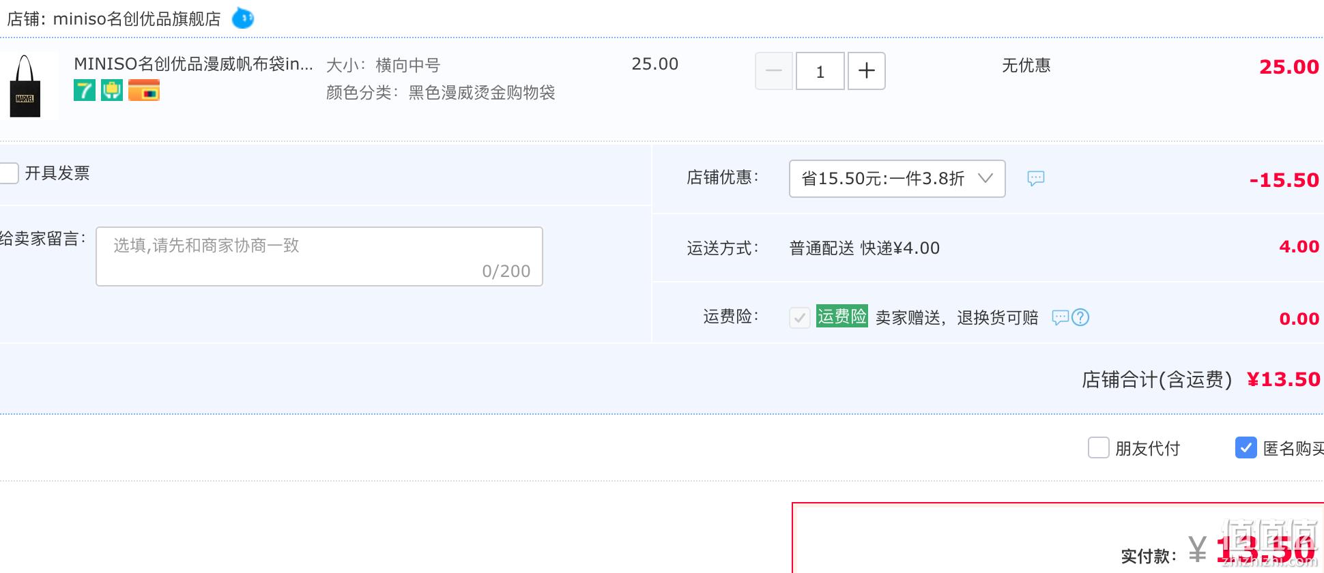Click the 卖家赠送，退换货可赔 description text
Screen dimensions: 1324x573
[x=957, y=318]
